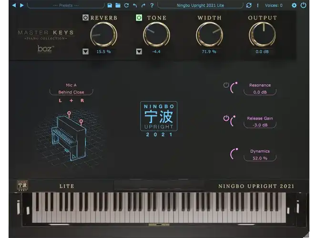
Task: Click the Voices: 0 indicator
Action: tap(274, 5)
